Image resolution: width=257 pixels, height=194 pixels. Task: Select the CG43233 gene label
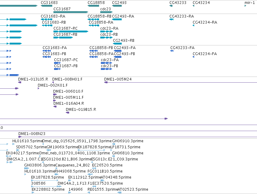pyautogui.click(x=178, y=3)
